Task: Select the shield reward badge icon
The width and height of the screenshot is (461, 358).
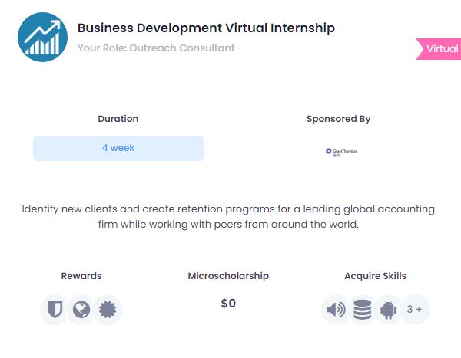Action: click(55, 309)
